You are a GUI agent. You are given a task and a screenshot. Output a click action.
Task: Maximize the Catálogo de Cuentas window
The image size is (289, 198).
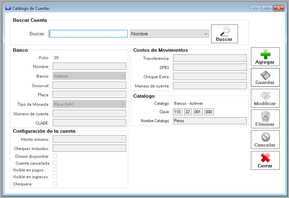tap(267, 8)
